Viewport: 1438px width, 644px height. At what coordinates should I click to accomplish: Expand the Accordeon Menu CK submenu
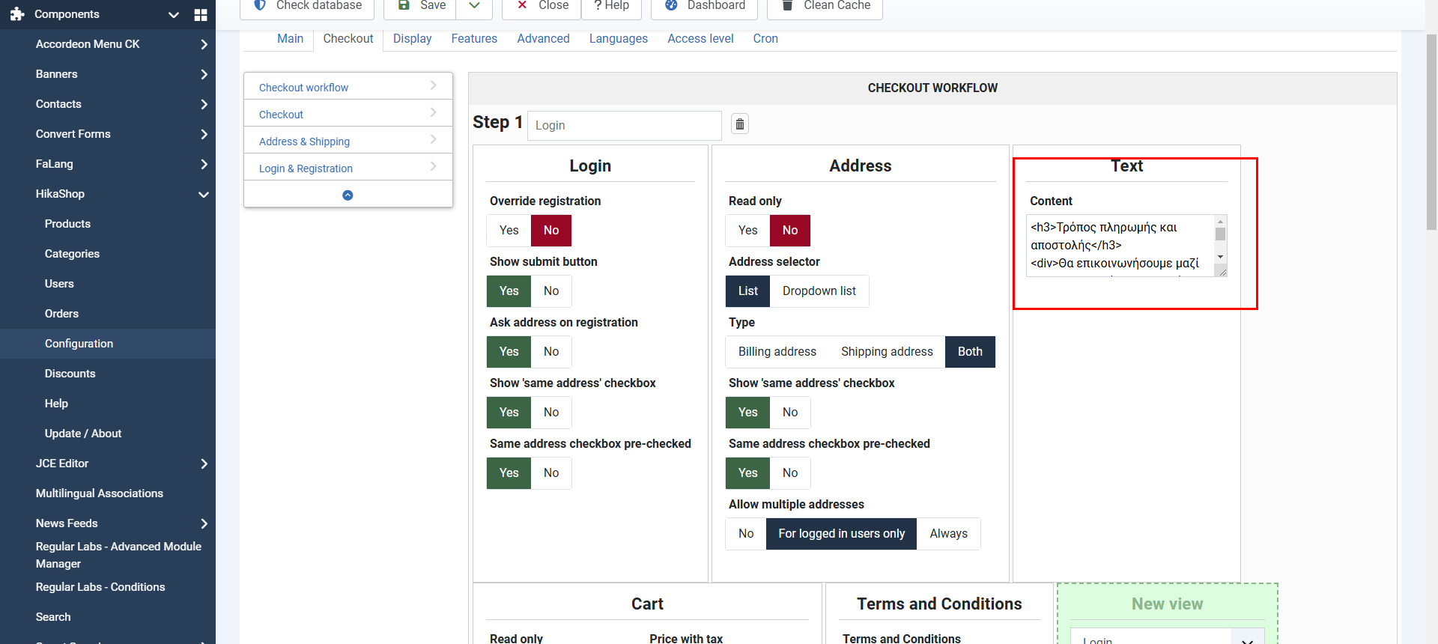click(204, 45)
